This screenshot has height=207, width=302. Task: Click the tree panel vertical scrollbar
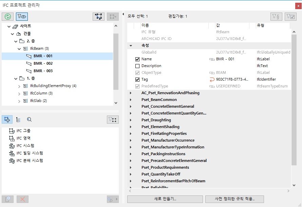116,62
